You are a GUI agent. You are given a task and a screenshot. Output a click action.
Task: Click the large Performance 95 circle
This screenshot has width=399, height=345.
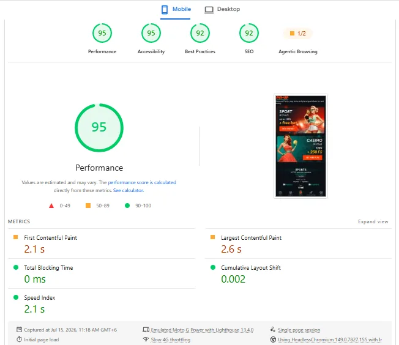point(99,127)
